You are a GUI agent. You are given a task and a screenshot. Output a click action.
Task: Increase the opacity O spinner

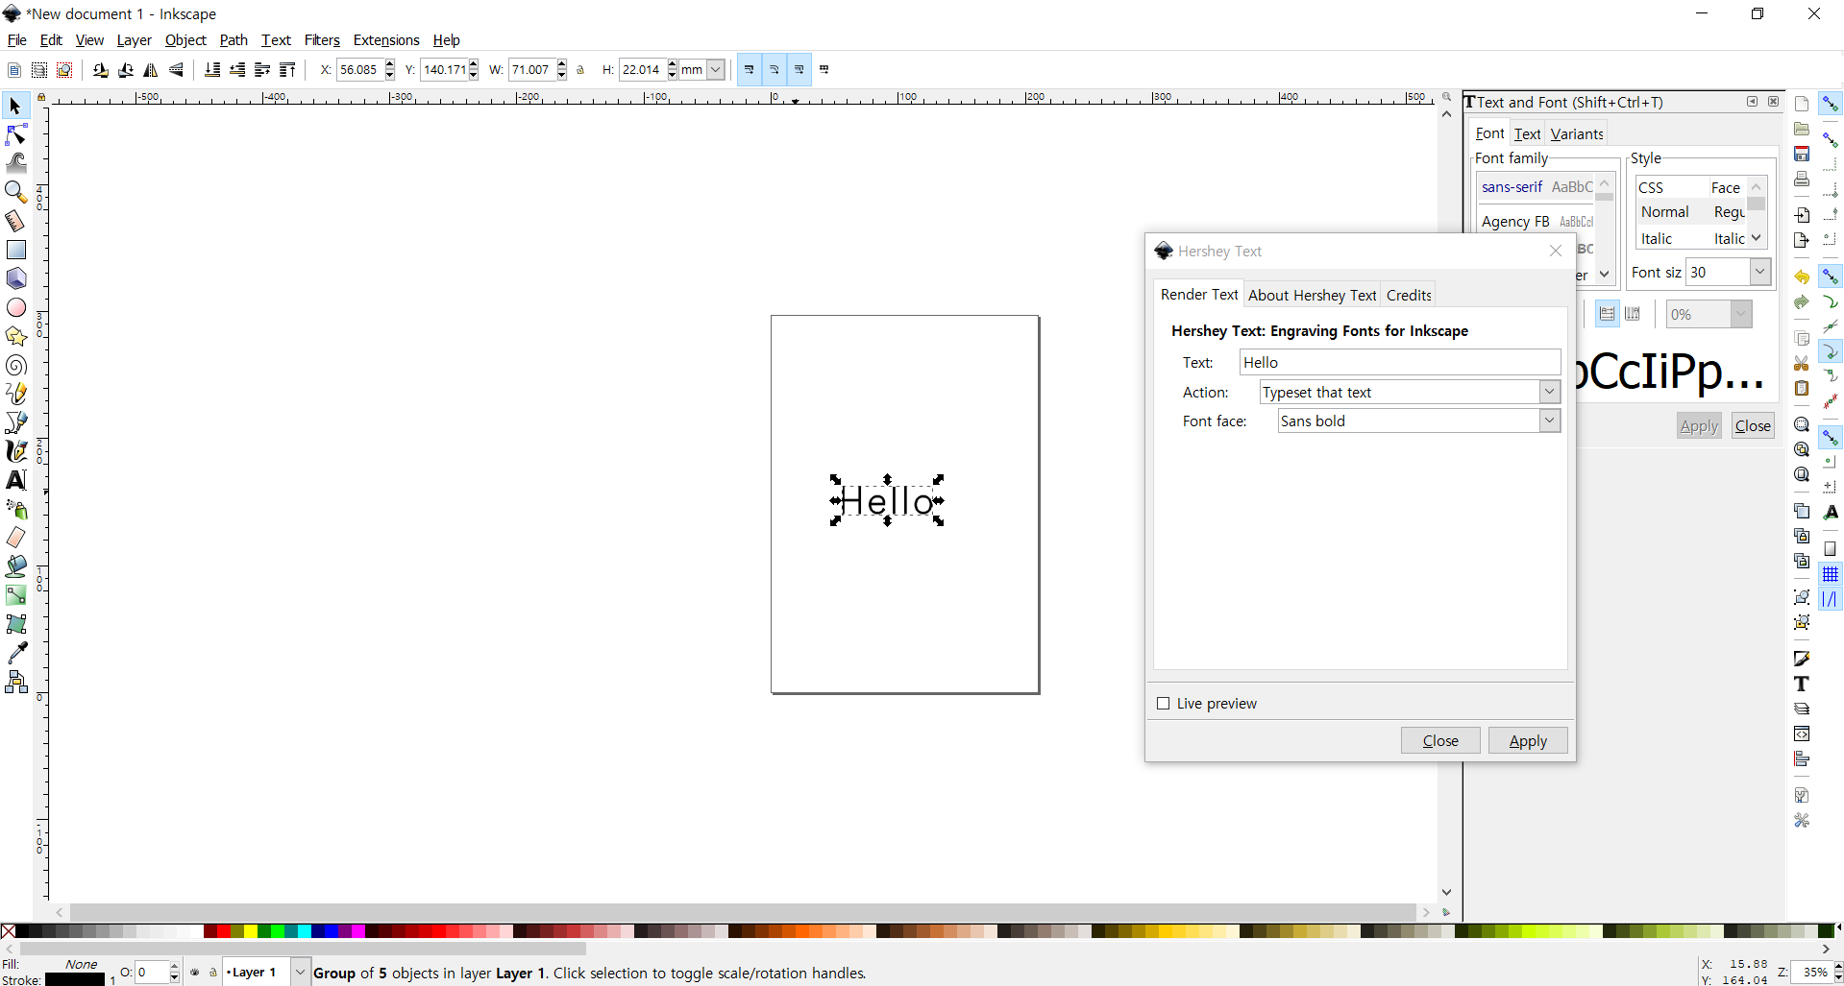tap(175, 968)
